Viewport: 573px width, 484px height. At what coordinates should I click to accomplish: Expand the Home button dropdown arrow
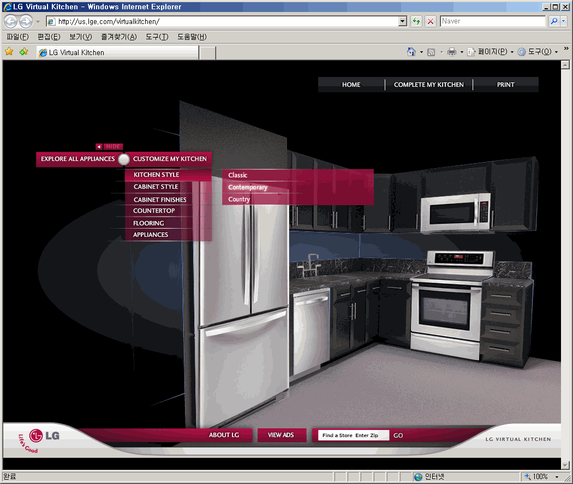click(x=421, y=52)
